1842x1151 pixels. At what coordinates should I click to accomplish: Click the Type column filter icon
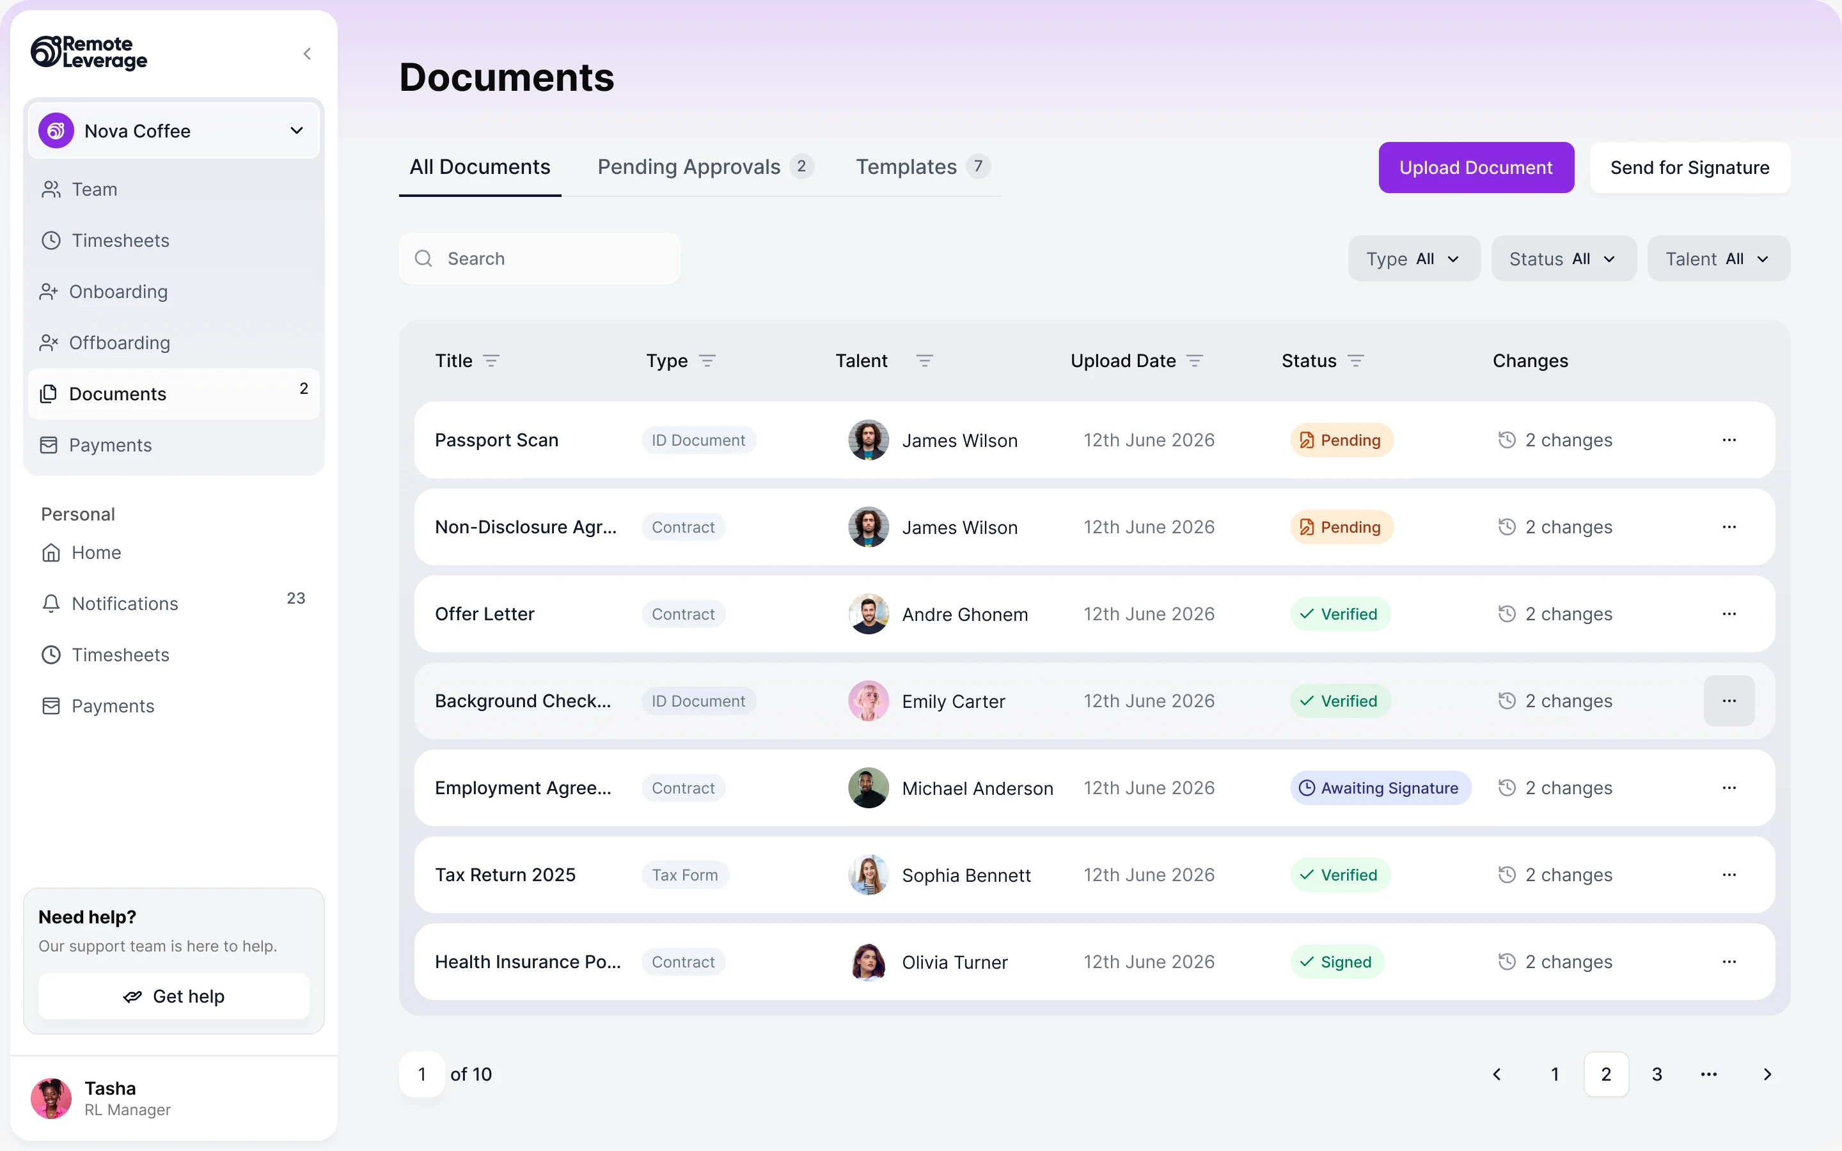[x=707, y=361]
